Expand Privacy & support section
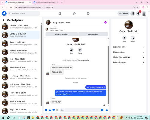Image resolution: width=150 pixels, height=120 pixels. (x=129, y=62)
